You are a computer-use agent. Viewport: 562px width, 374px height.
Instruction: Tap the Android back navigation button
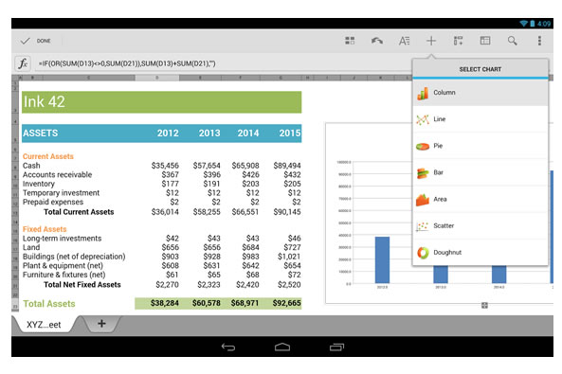coord(228,347)
